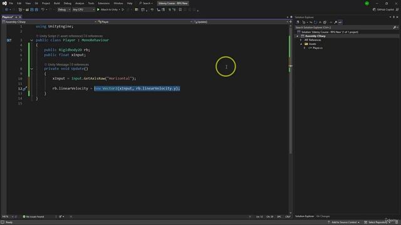Click the Save All toolbar icon
401x225 pixels.
(x=36, y=10)
